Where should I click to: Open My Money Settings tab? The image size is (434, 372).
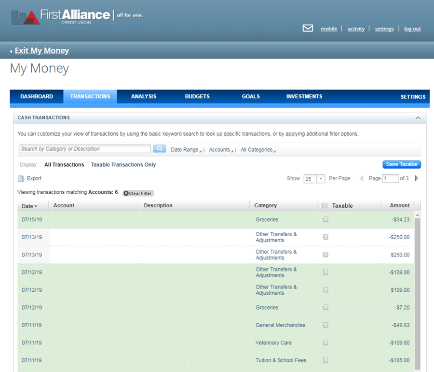413,97
